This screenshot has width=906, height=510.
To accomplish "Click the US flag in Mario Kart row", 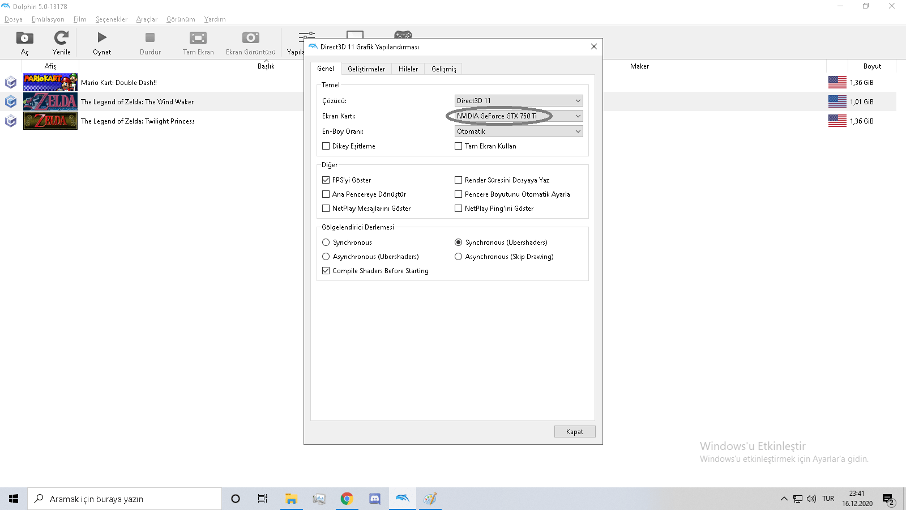I will pyautogui.click(x=837, y=82).
